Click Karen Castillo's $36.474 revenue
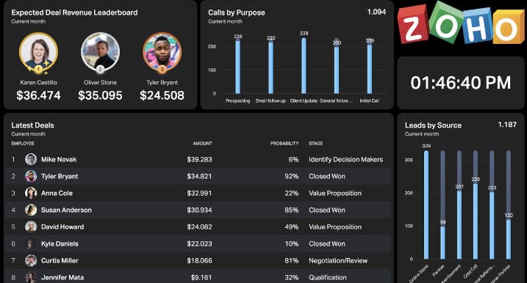Image resolution: width=527 pixels, height=283 pixels. pyautogui.click(x=38, y=95)
